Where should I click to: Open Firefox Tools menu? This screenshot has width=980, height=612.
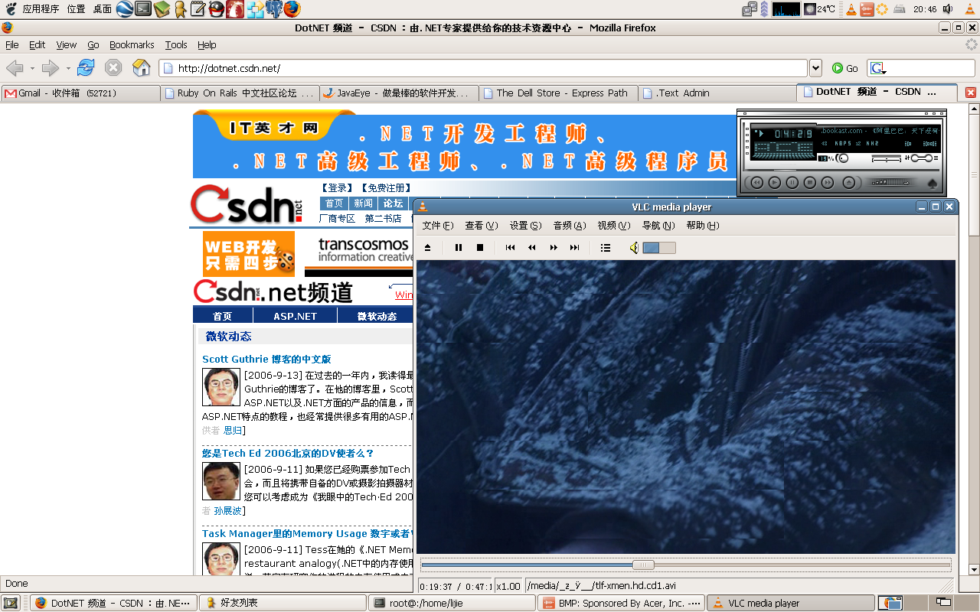coord(176,44)
